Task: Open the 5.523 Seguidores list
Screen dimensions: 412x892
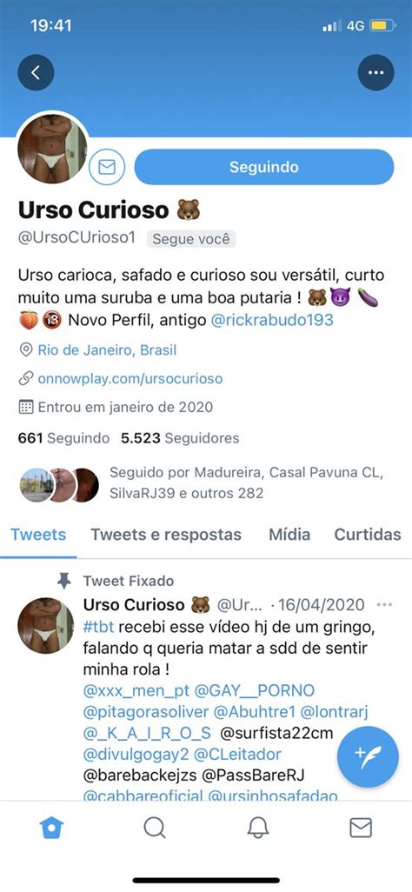Action: 180,438
